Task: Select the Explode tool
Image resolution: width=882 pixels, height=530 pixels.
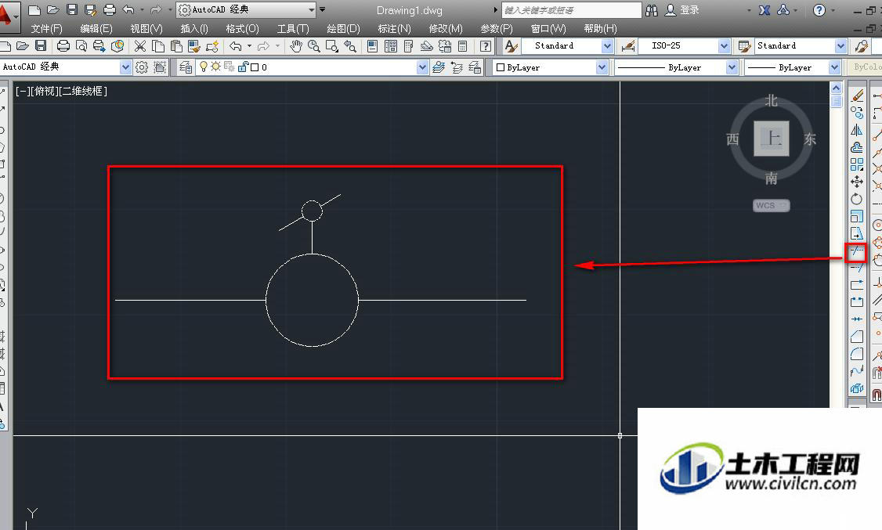Action: point(857,388)
